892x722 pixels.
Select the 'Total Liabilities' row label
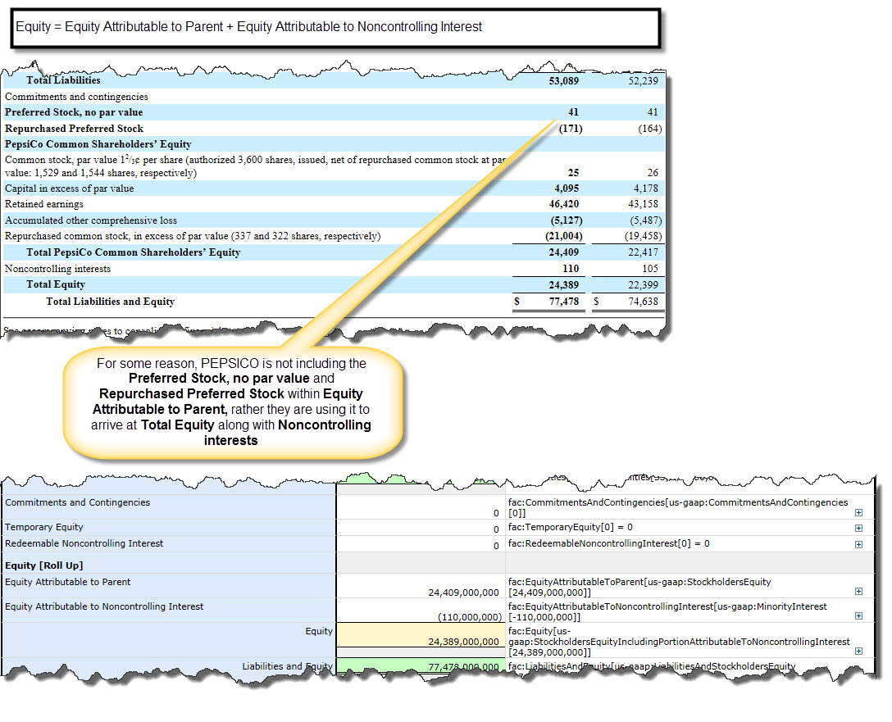[x=63, y=80]
